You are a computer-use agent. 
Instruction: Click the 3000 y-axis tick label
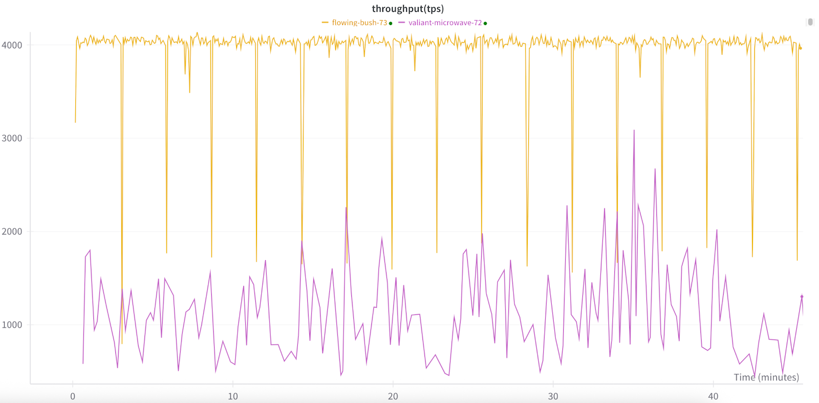click(12, 138)
